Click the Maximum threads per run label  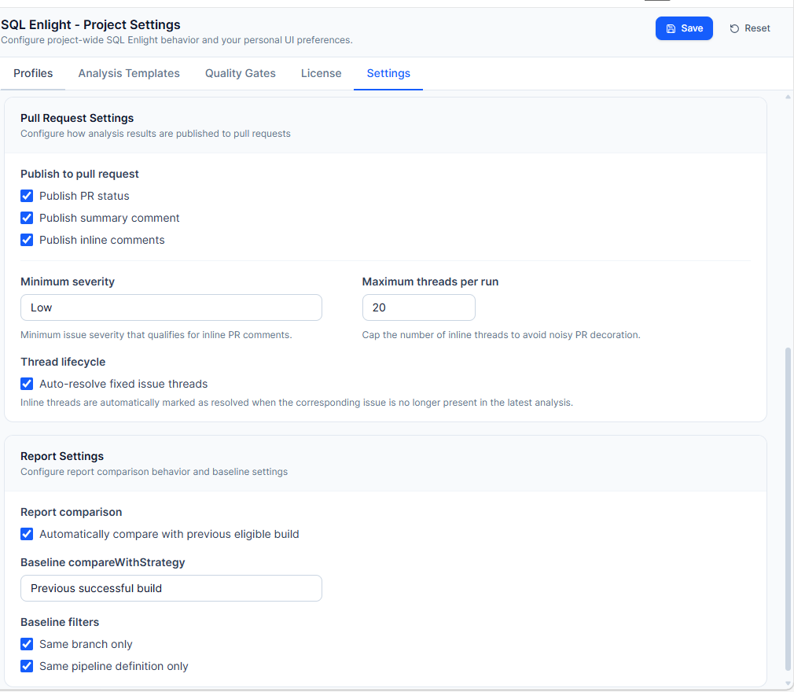(x=430, y=282)
